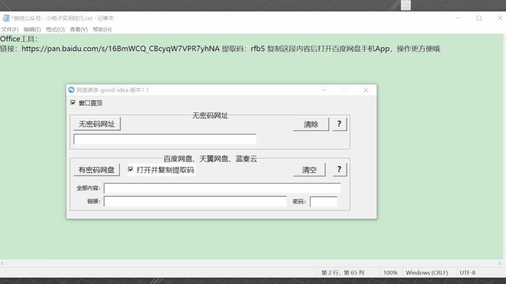
Task: Click the Windows (CRLF) indicator in status bar
Action: point(427,272)
